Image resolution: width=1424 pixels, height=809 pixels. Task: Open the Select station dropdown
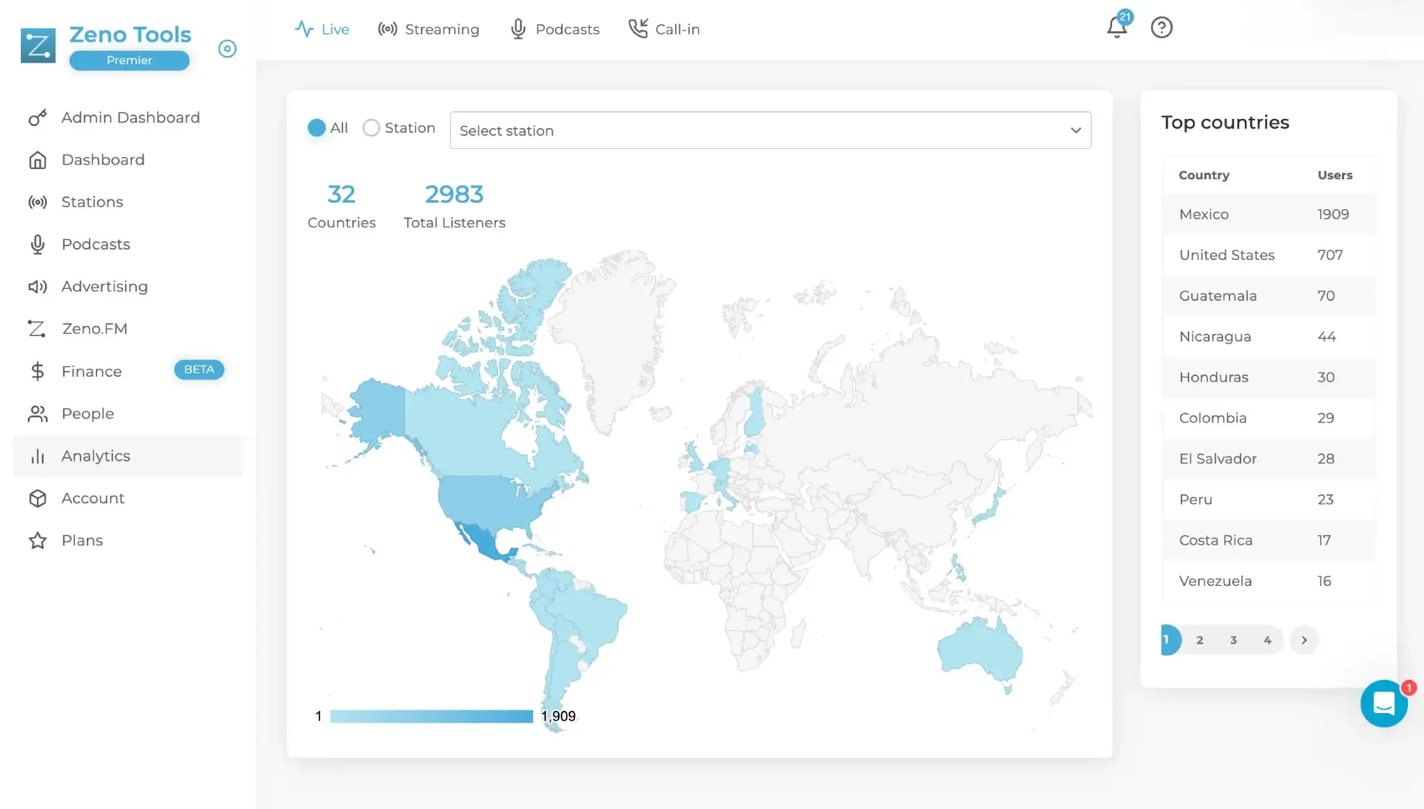pos(770,131)
